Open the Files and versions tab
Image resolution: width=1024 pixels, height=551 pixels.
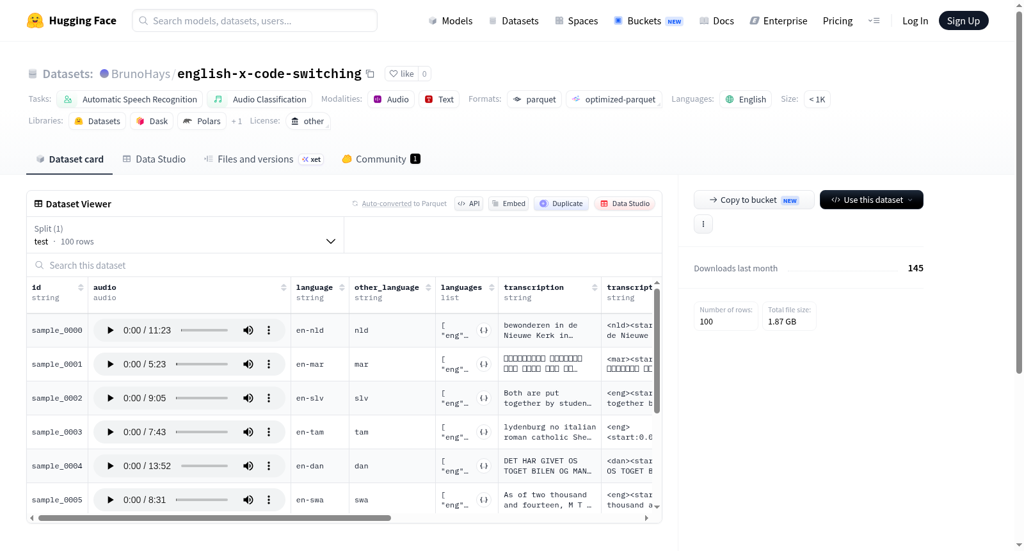coord(264,159)
